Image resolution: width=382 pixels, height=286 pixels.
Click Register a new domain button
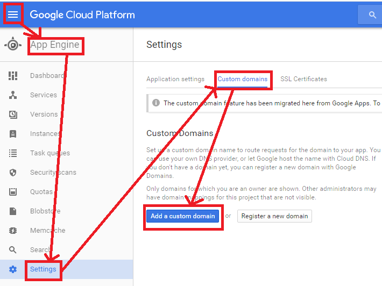point(274,216)
